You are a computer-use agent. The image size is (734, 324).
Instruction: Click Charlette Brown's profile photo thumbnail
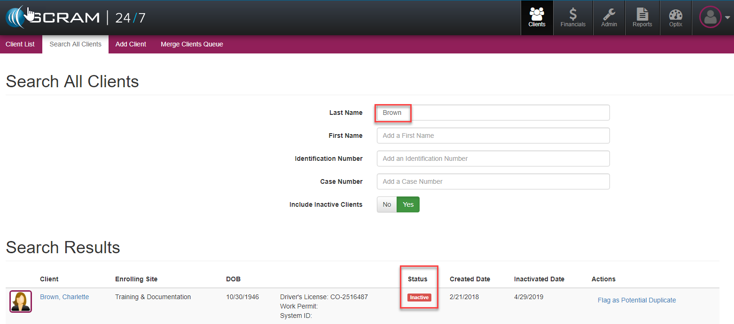click(21, 301)
